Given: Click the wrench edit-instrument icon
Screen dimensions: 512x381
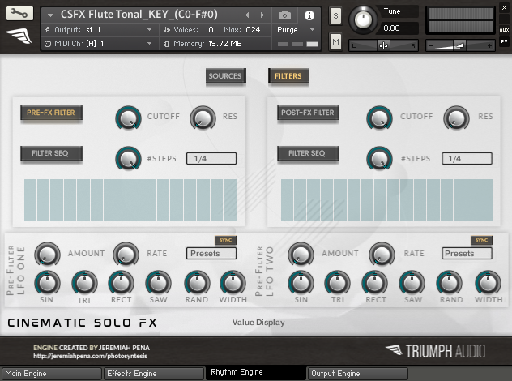Looking at the screenshot, I should pos(19,14).
